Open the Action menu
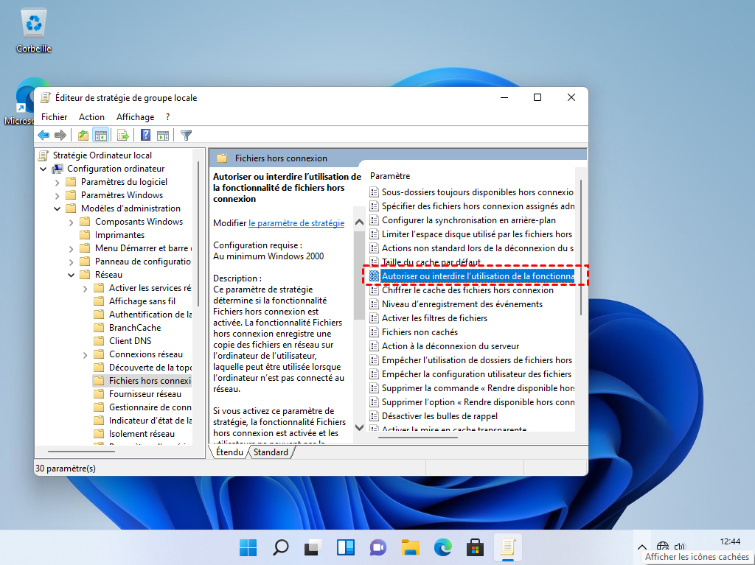Viewport: 755px width, 565px height. tap(91, 117)
